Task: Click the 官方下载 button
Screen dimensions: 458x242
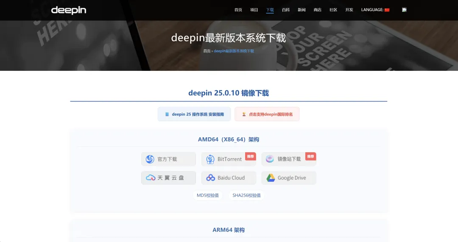Action: tap(168, 159)
